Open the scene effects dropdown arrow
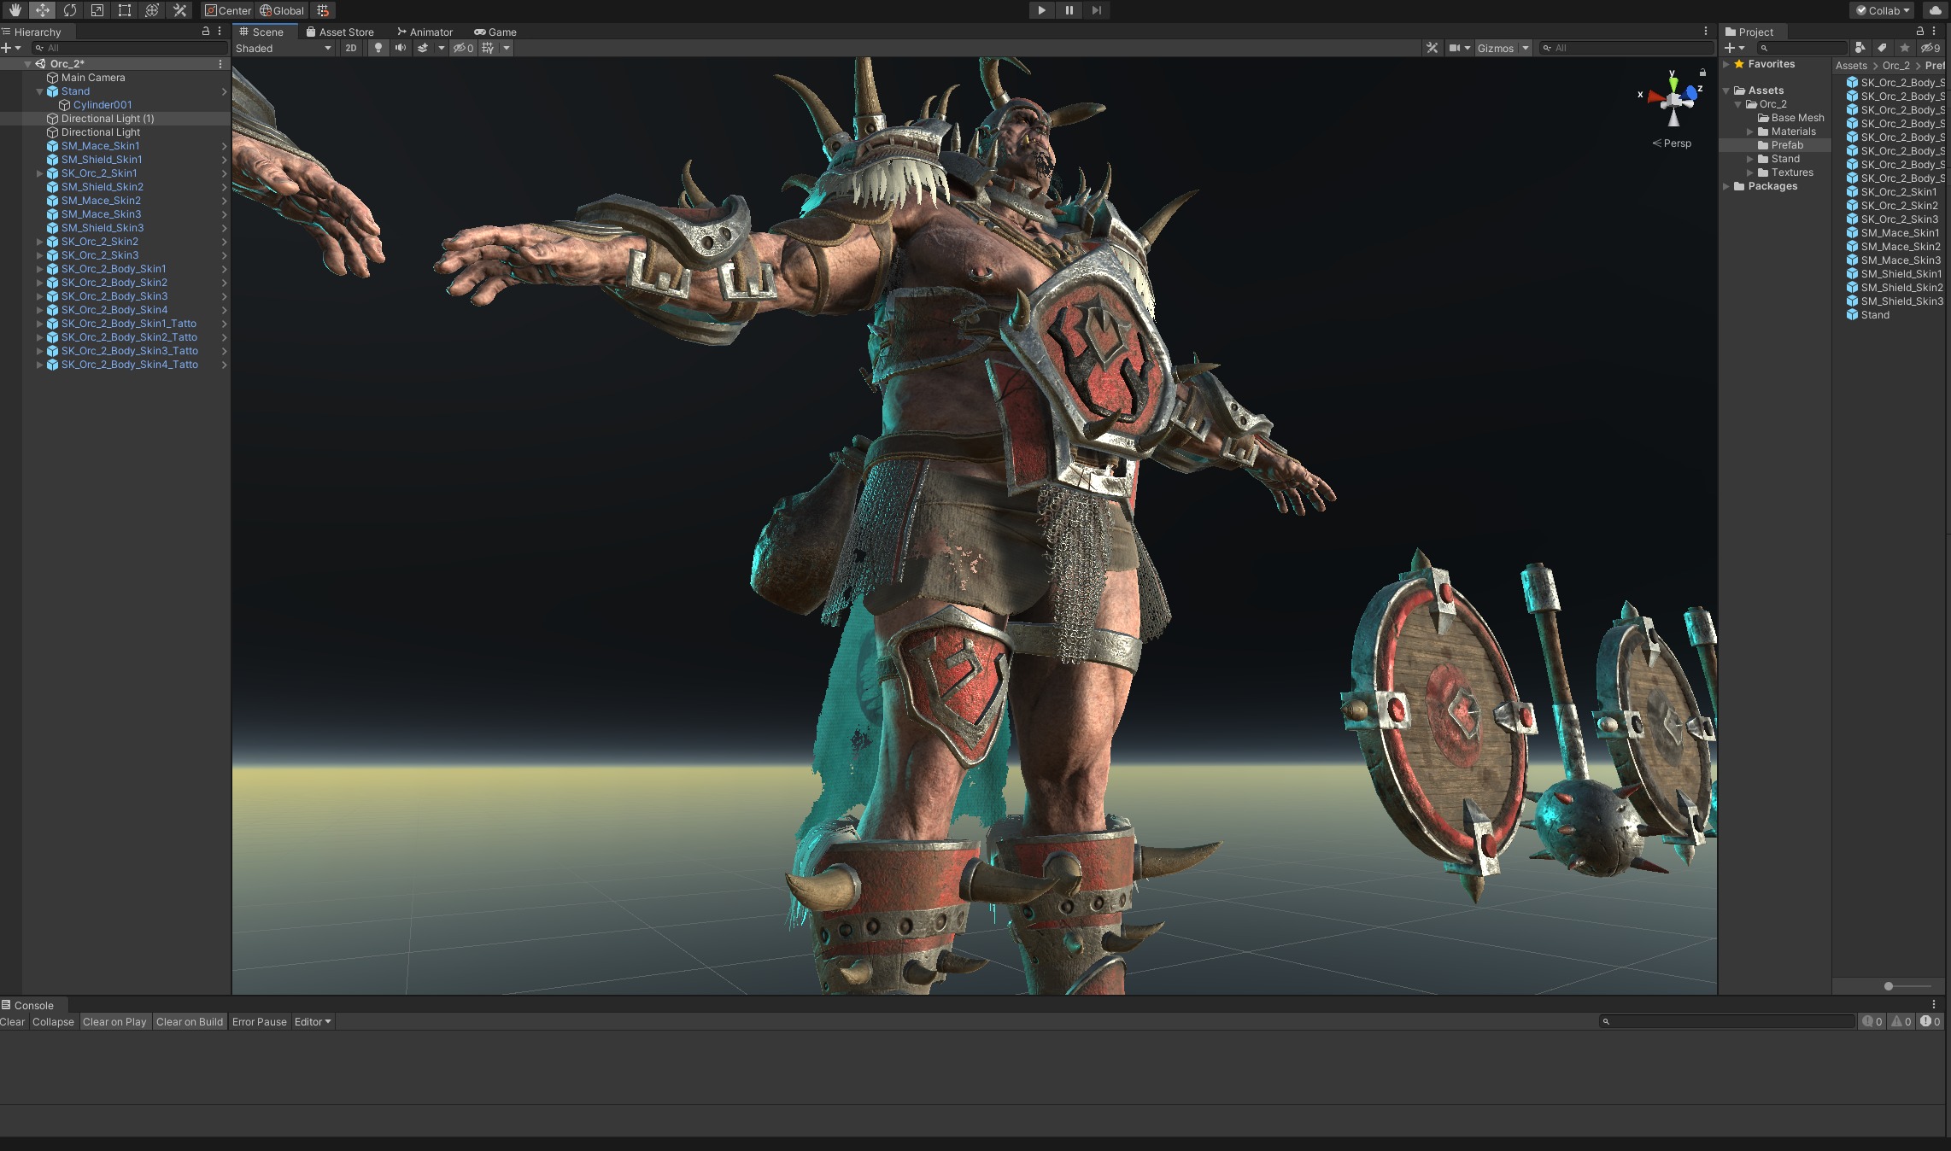Image resolution: width=1951 pixels, height=1151 pixels. [442, 48]
